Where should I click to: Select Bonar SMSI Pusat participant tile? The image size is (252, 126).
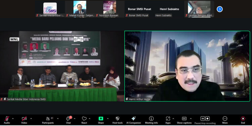[139, 9]
